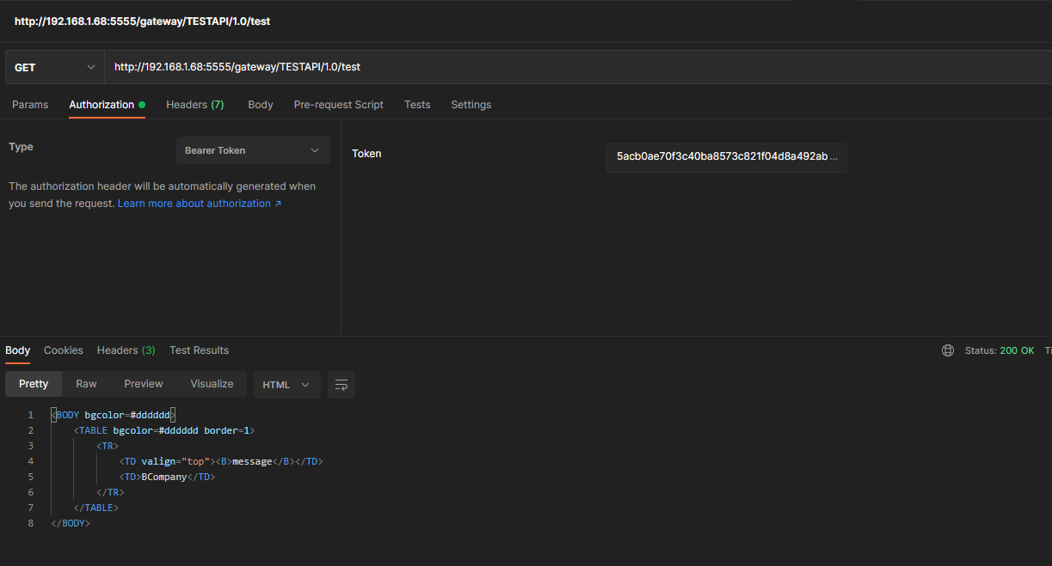Open the request Settings tab
The width and height of the screenshot is (1052, 566).
click(471, 105)
